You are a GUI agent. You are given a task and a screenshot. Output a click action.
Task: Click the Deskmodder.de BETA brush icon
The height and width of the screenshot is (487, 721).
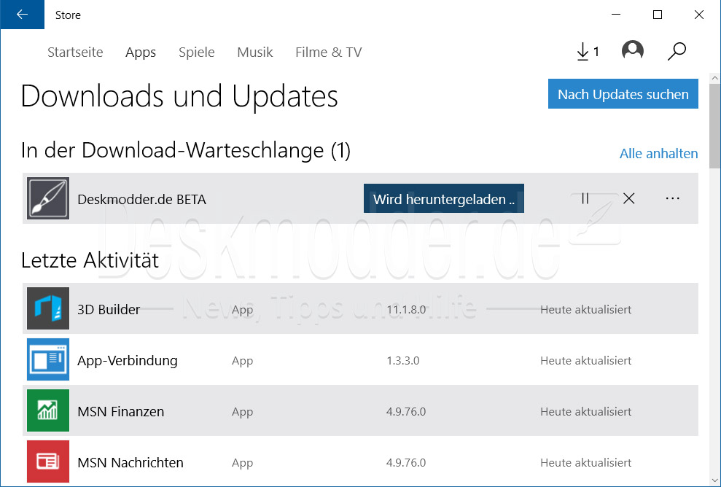coord(48,198)
